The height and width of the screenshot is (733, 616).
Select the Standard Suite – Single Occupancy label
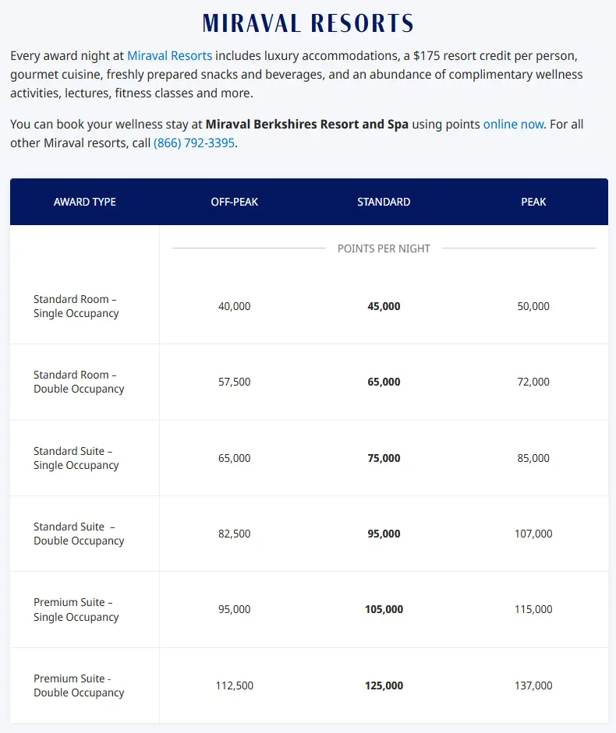click(x=76, y=458)
